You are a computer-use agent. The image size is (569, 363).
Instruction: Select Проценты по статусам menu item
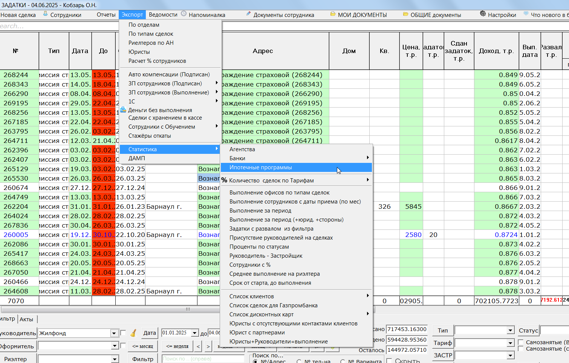click(x=296, y=247)
